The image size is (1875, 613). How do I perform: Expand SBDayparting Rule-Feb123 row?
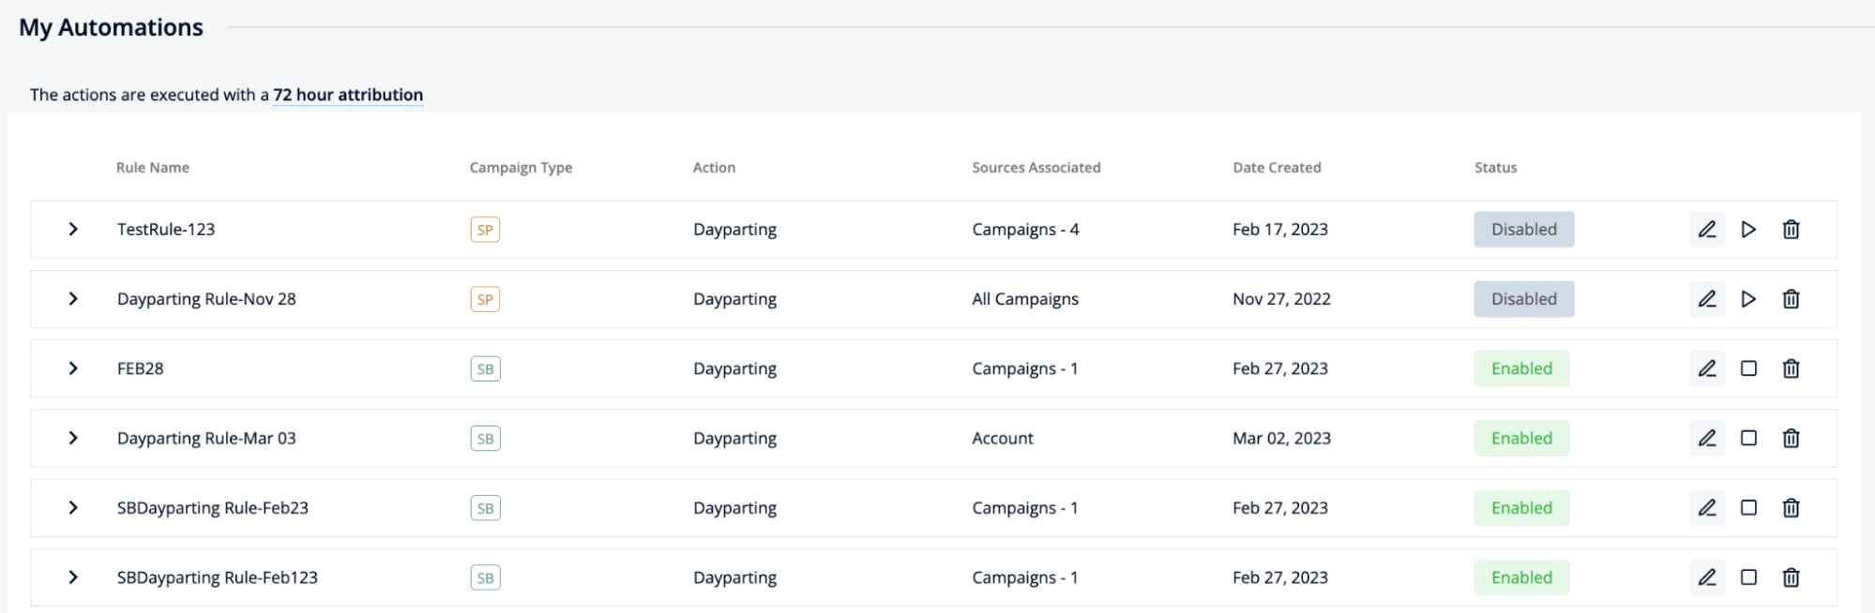pos(73,577)
